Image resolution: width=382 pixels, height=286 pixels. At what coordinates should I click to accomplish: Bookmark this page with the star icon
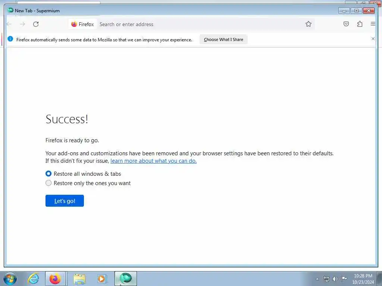point(309,24)
